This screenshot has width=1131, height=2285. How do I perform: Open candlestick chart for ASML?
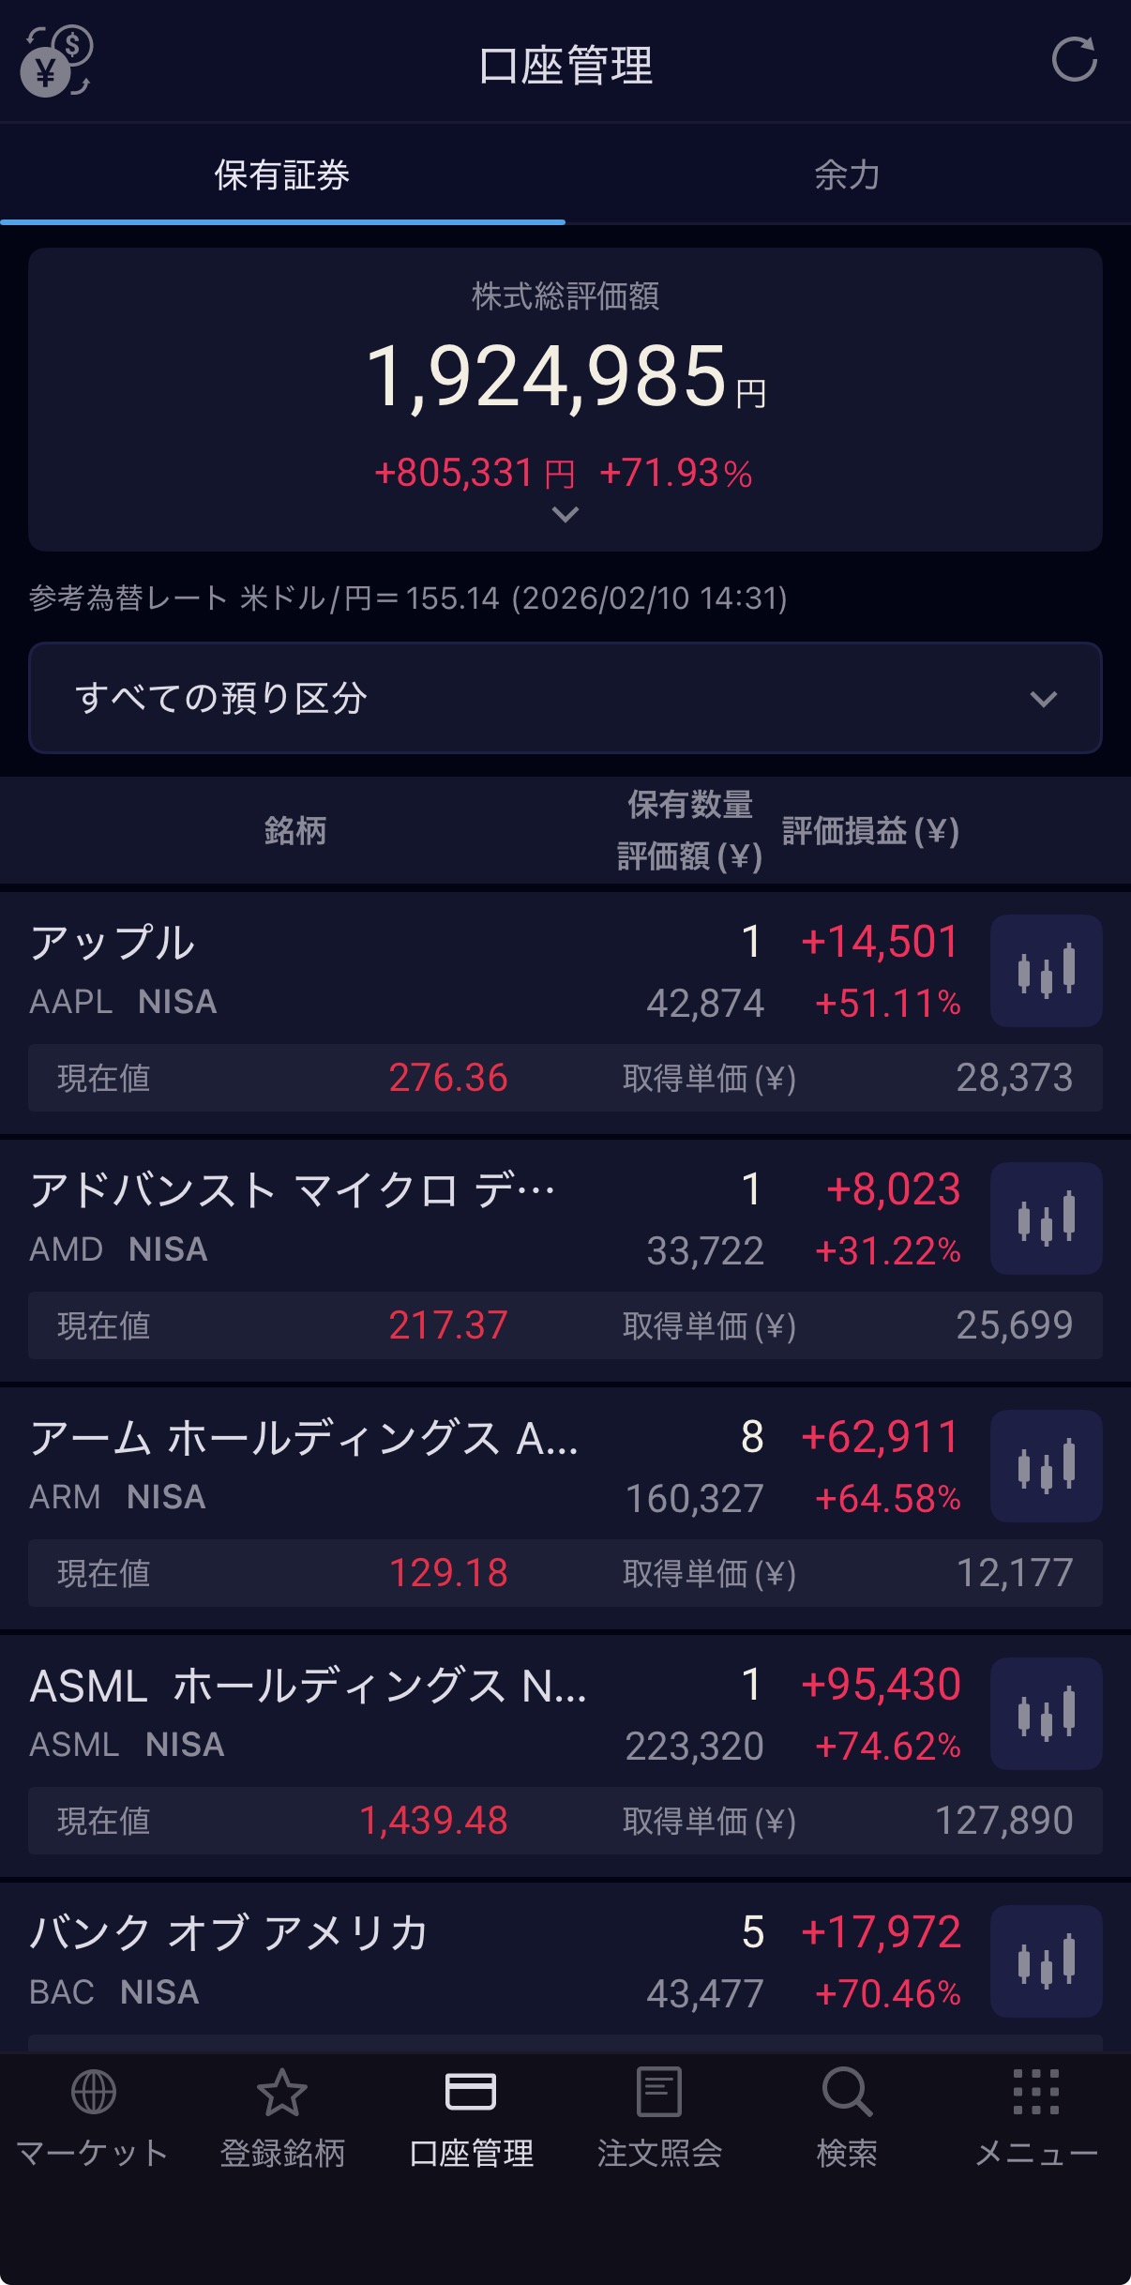click(x=1046, y=1713)
